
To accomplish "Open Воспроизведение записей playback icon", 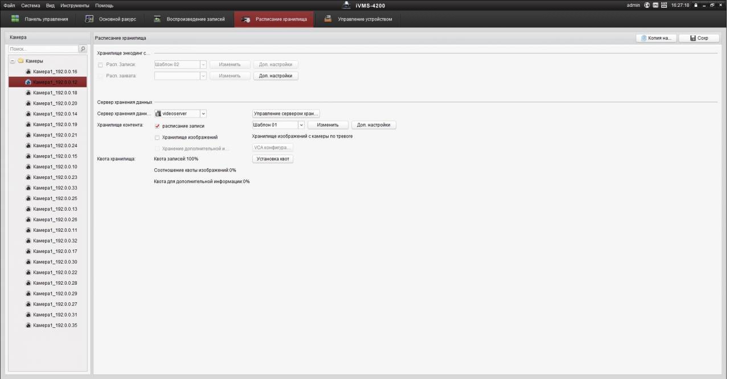I will click(157, 18).
